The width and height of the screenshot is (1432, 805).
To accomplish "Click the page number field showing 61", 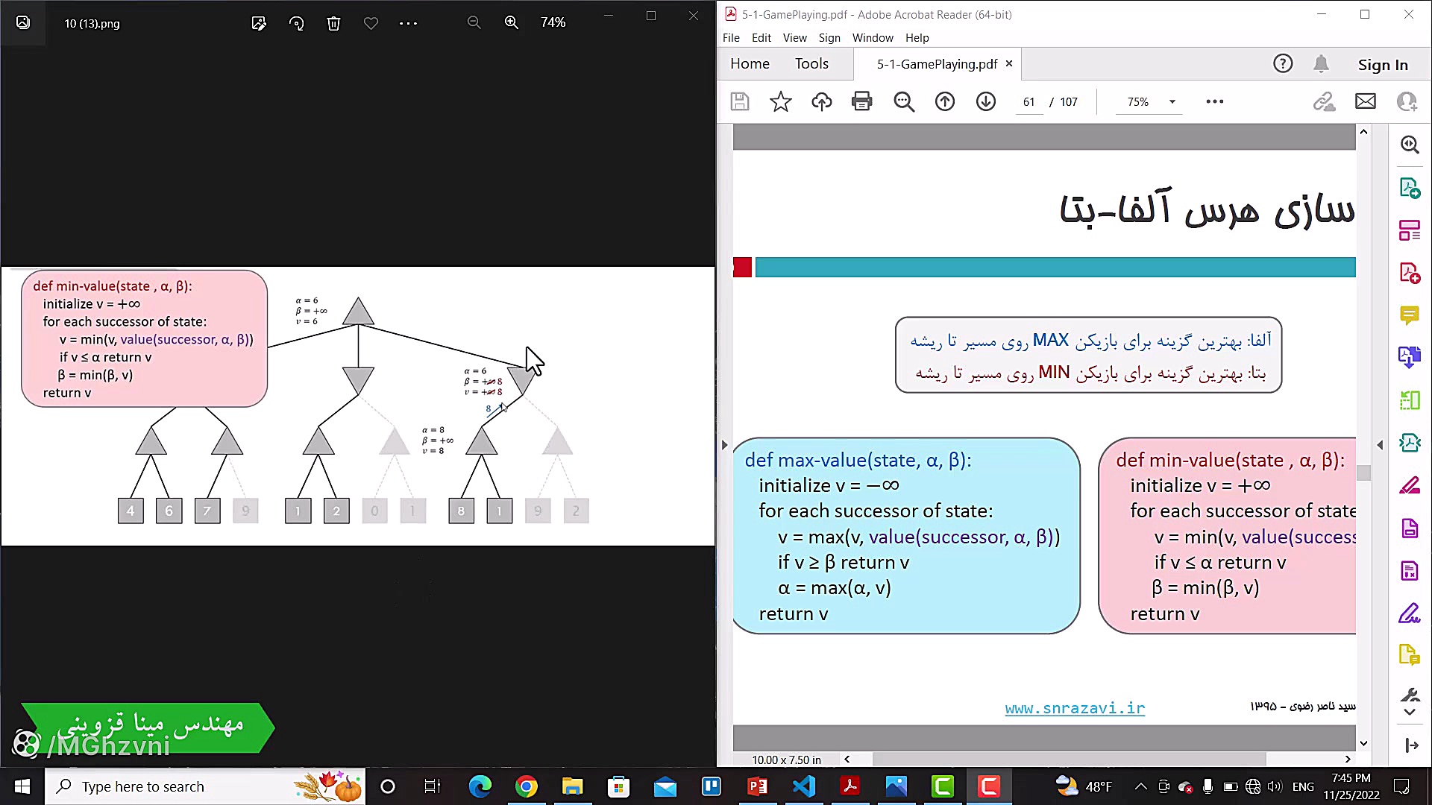I will (1029, 102).
